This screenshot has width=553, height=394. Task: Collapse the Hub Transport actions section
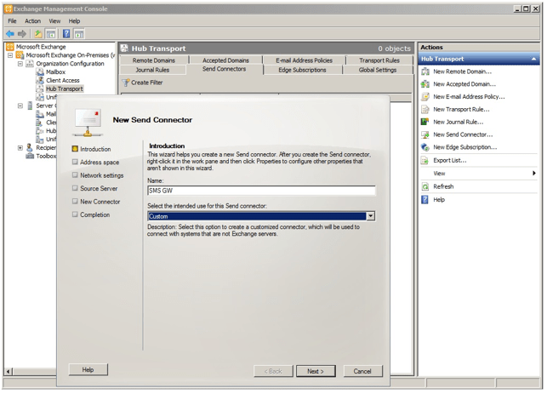click(x=534, y=60)
